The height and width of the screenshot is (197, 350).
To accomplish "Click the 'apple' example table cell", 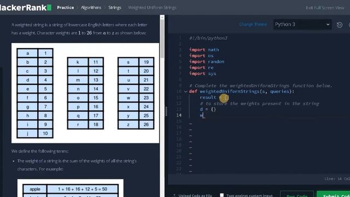I will (x=35, y=189).
